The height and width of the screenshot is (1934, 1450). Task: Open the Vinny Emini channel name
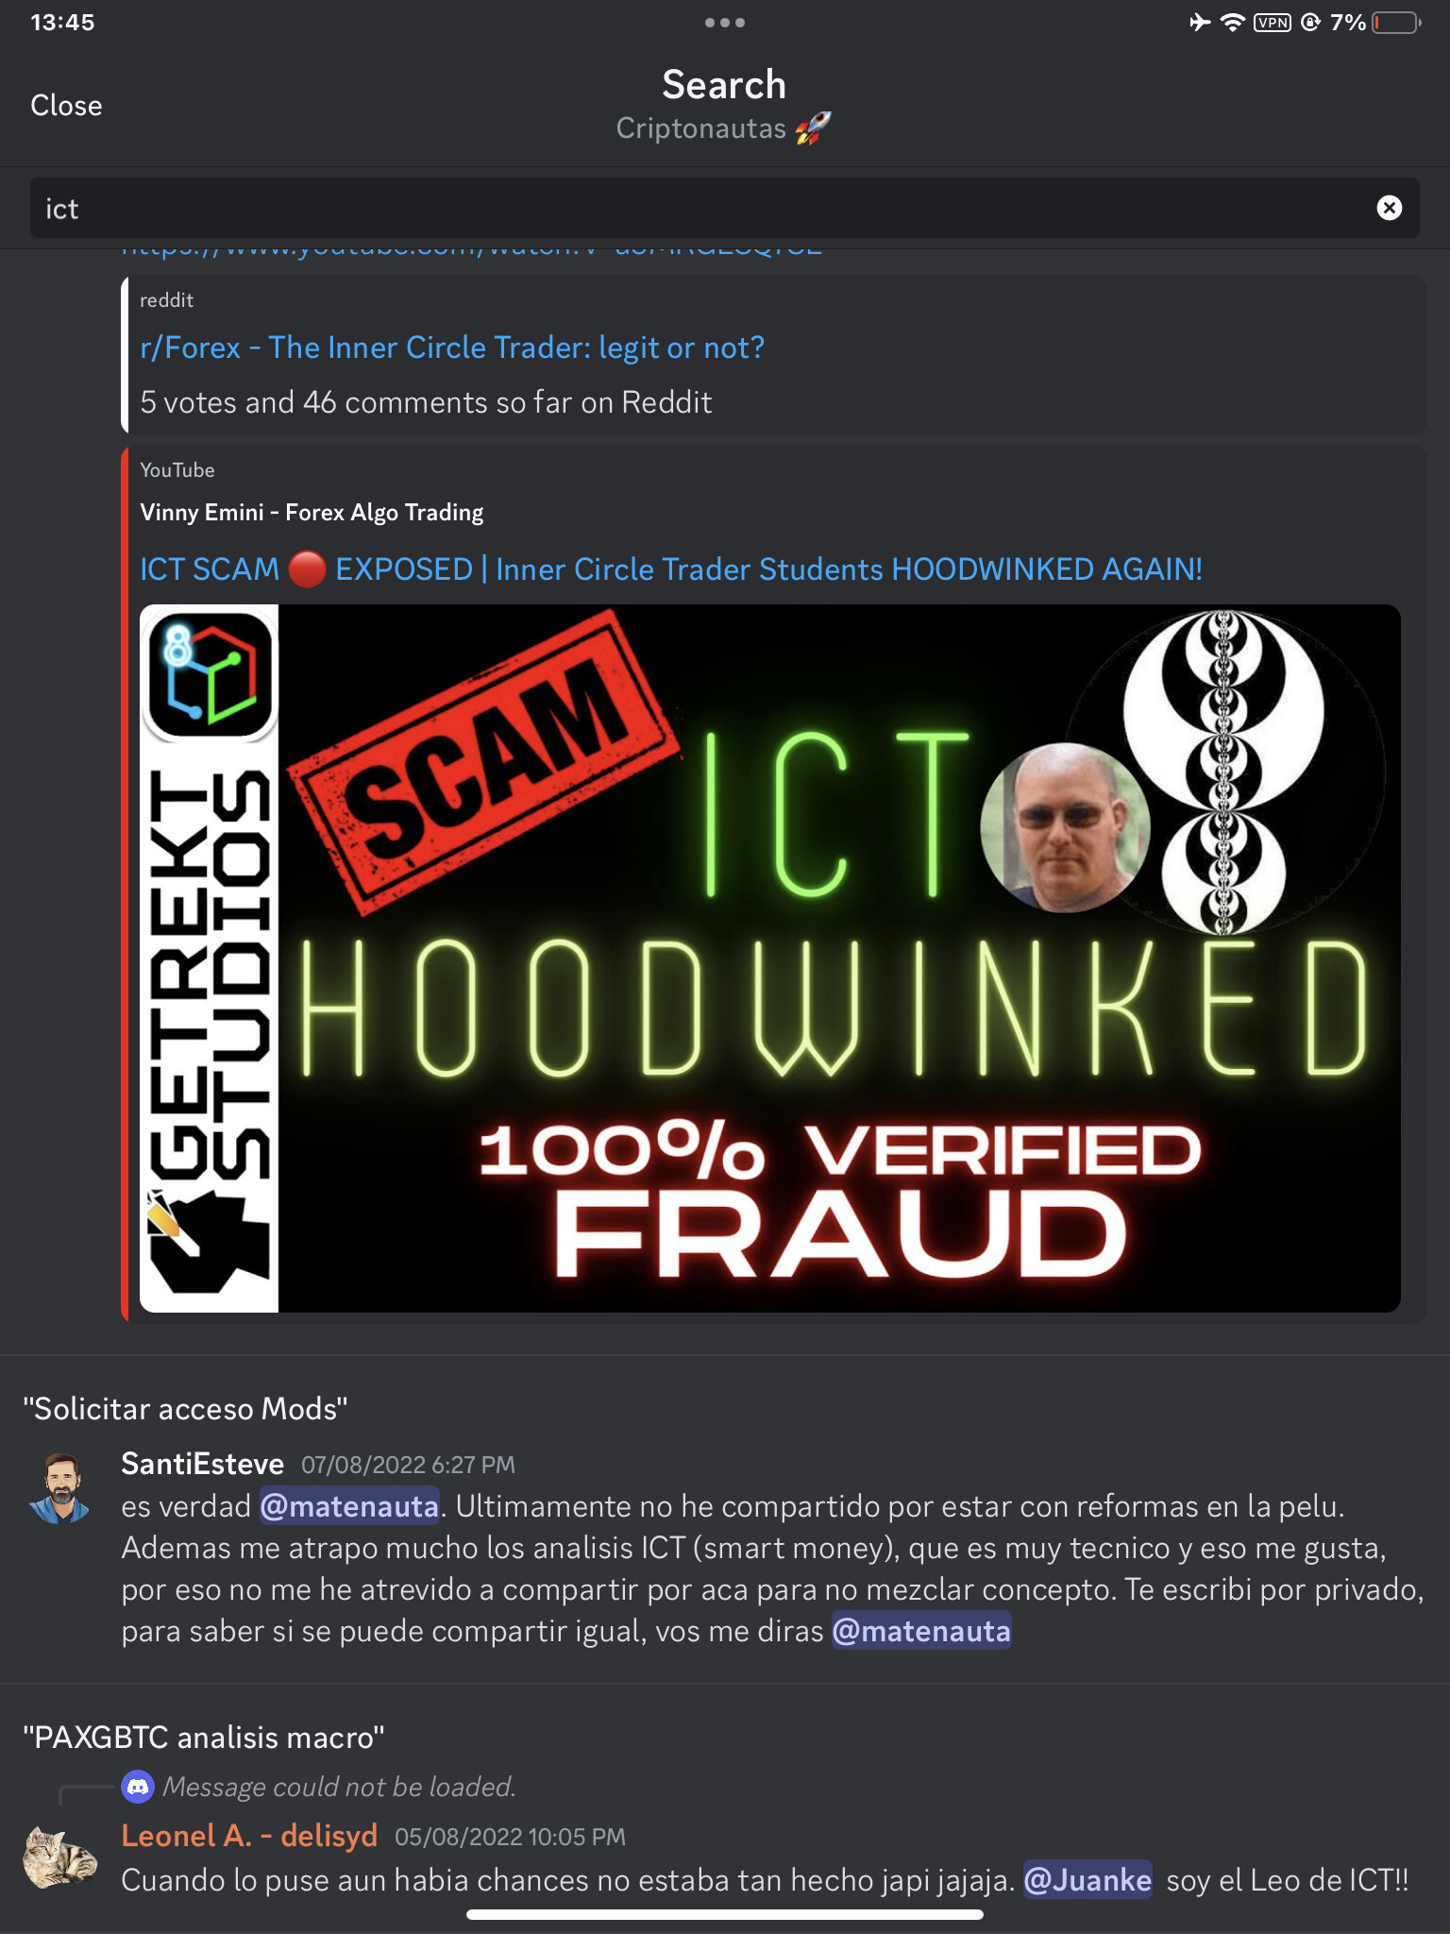pos(312,513)
